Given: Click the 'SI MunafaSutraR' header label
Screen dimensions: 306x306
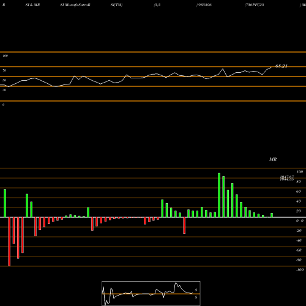Looking at the screenshot, I should 75,5.
